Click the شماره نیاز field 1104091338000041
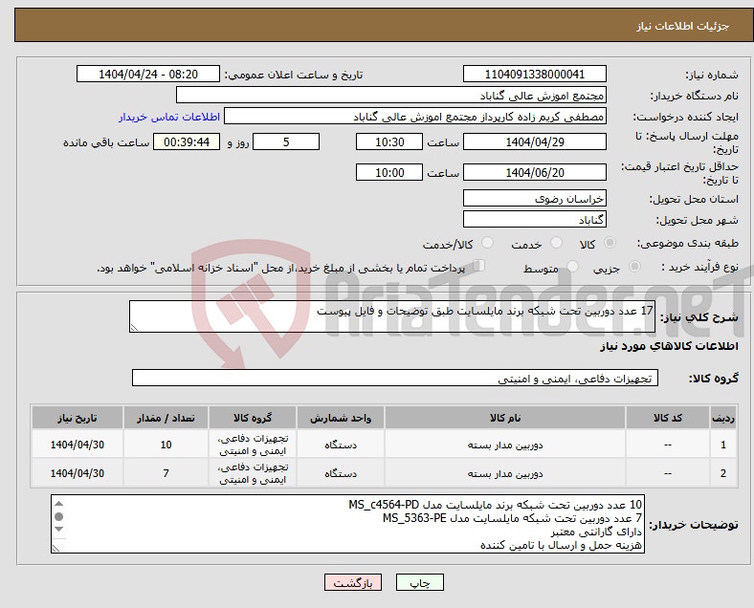 (x=534, y=74)
